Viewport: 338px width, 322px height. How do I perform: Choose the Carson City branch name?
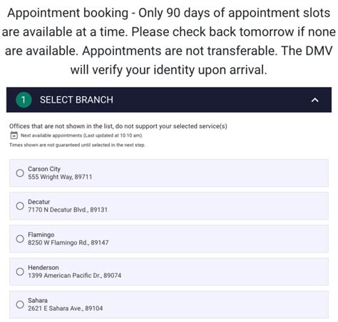[44, 169]
